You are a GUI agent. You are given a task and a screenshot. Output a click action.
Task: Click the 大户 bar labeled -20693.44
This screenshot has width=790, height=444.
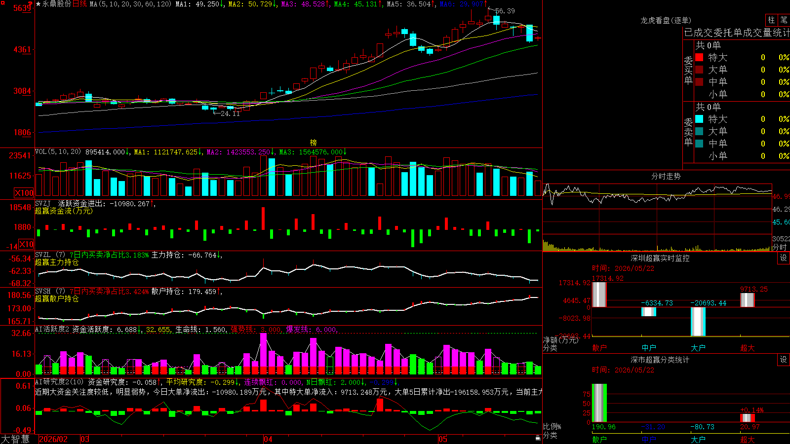(x=698, y=322)
